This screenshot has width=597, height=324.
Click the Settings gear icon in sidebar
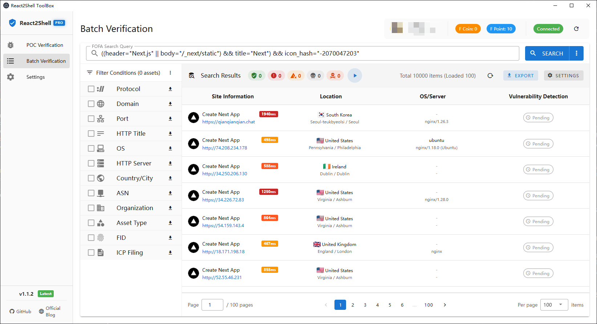click(11, 77)
